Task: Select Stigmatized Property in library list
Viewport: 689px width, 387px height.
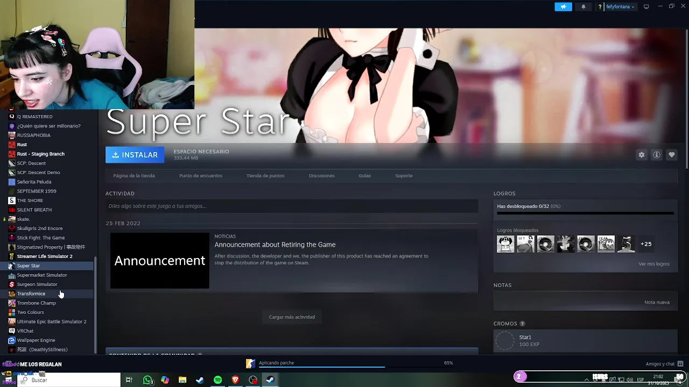Action: [51, 247]
